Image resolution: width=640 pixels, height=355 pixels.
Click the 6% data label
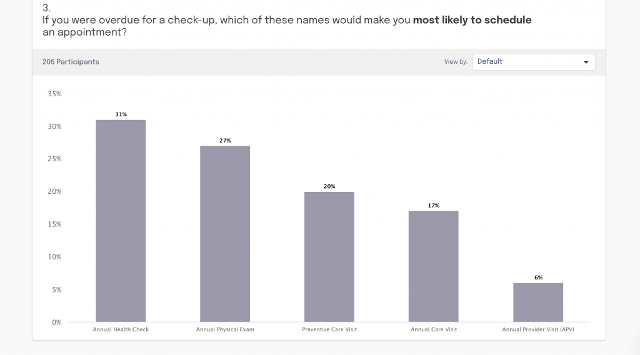point(538,277)
